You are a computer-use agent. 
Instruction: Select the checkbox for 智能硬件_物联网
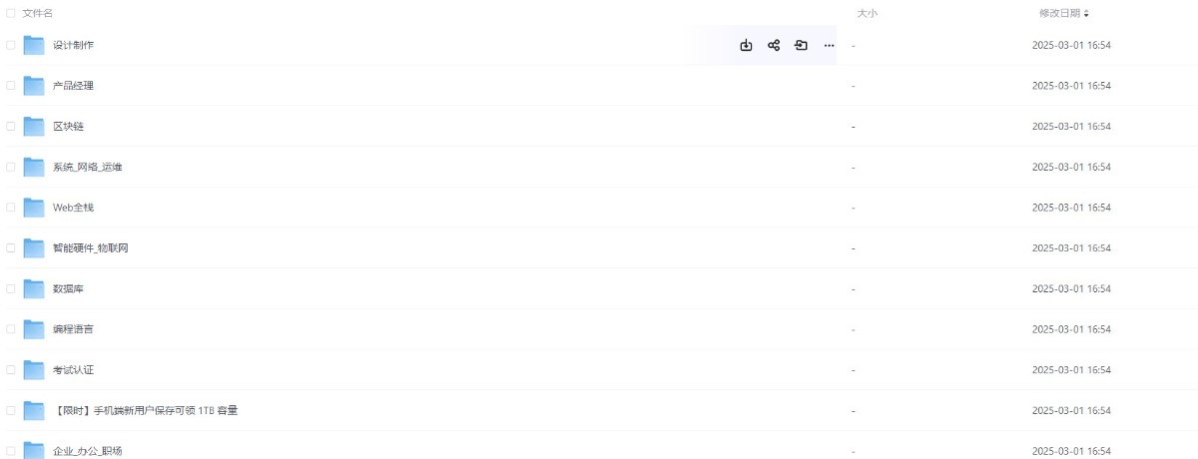pyautogui.click(x=11, y=247)
